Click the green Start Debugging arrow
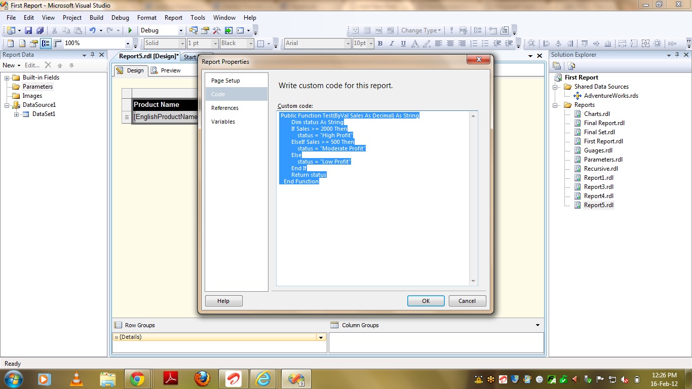The height and width of the screenshot is (389, 692). [x=130, y=31]
